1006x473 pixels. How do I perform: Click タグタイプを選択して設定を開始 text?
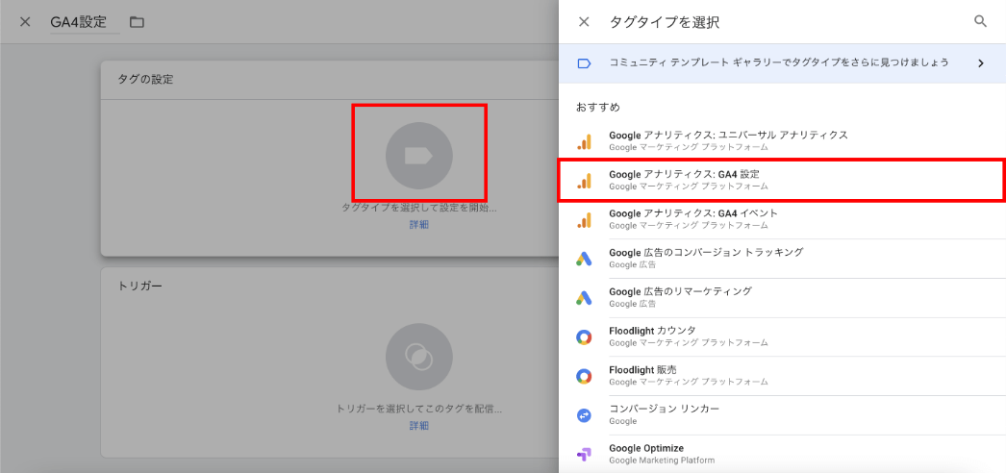(x=419, y=208)
